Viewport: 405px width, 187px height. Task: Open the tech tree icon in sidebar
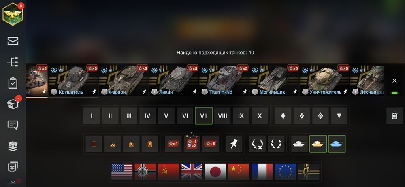pyautogui.click(x=13, y=62)
